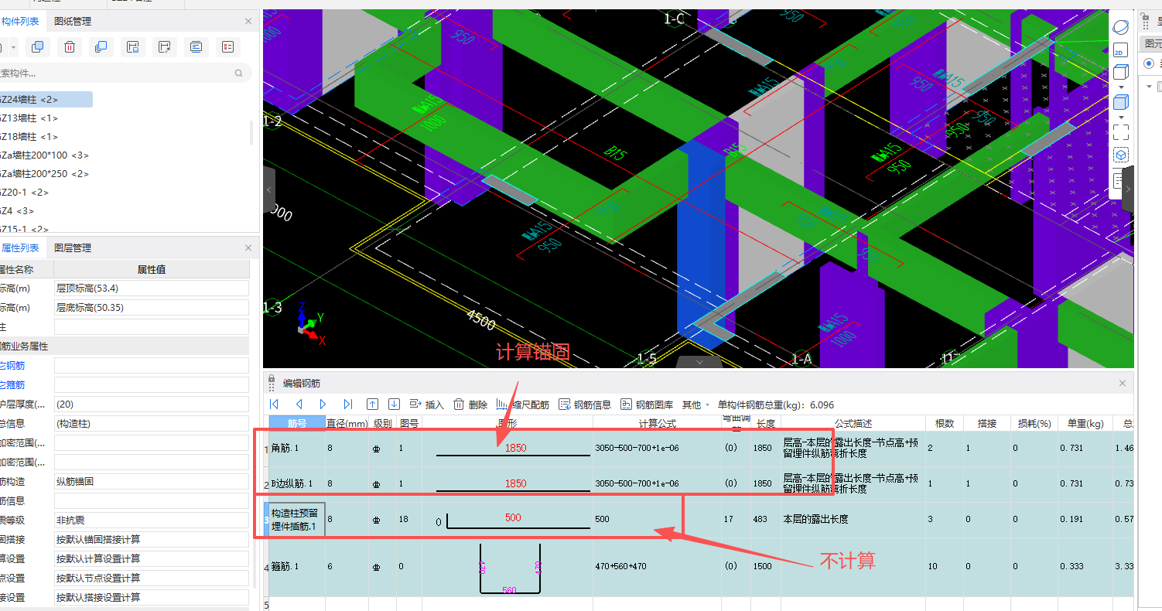Select Z4 <3> in component list
Viewport: 1162px width, 611px height.
tap(17, 210)
